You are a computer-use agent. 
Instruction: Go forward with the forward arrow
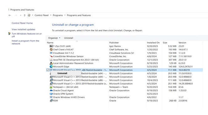[x=16, y=15]
